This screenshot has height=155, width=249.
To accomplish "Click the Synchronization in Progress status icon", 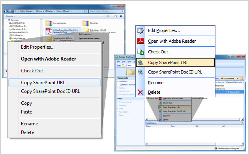I will pyautogui.click(x=215, y=148).
